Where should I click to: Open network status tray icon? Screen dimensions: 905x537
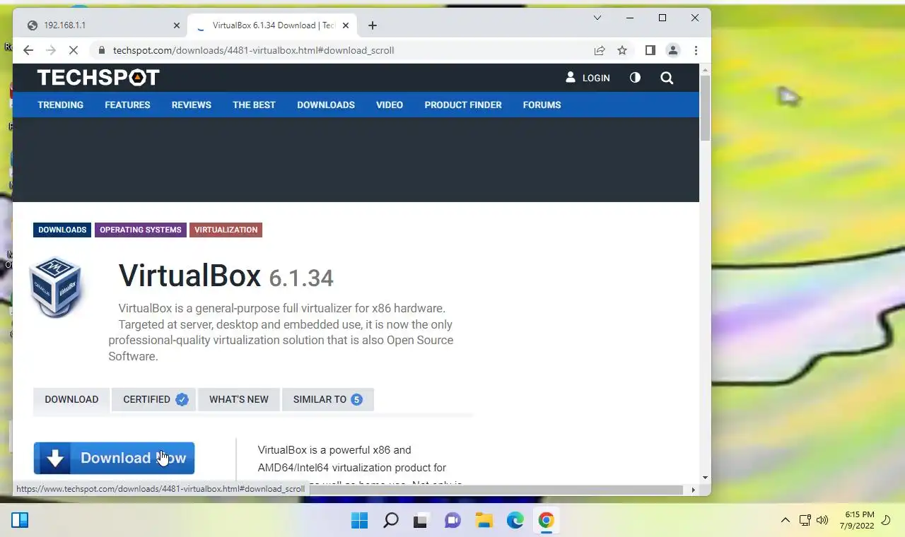tap(805, 521)
